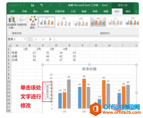Click the orange bar labeled 44
The width and height of the screenshot is (143, 118).
[x=84, y=94]
